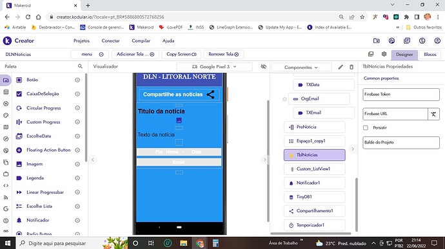Screen dimensions: 445x249
Task: Open the assets folder icon in header
Action: [x=377, y=41]
